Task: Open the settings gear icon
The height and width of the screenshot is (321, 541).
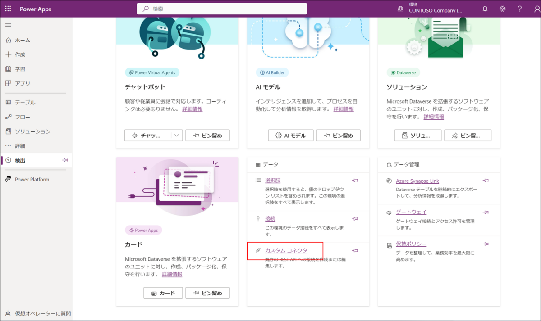Action: pyautogui.click(x=502, y=9)
